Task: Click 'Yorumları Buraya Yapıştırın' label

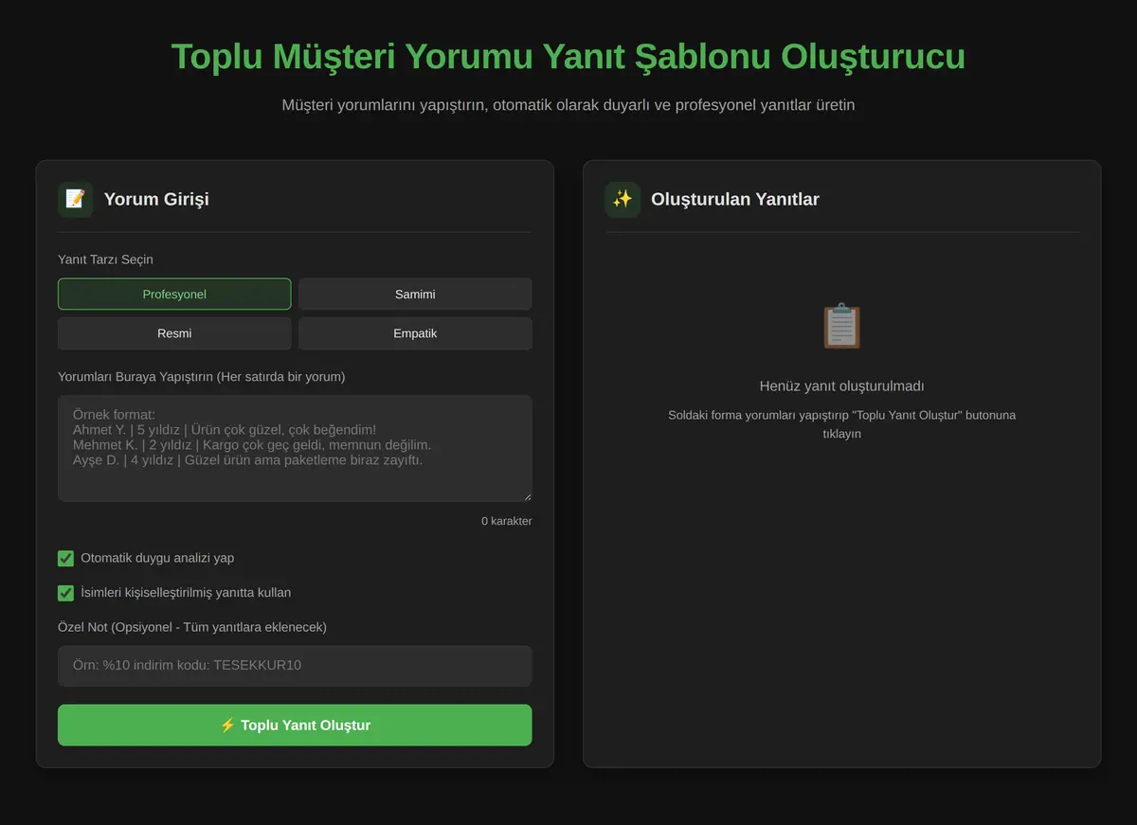Action: point(201,377)
